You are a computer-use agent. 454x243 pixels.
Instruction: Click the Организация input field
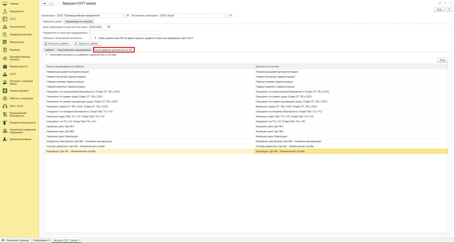point(89,15)
